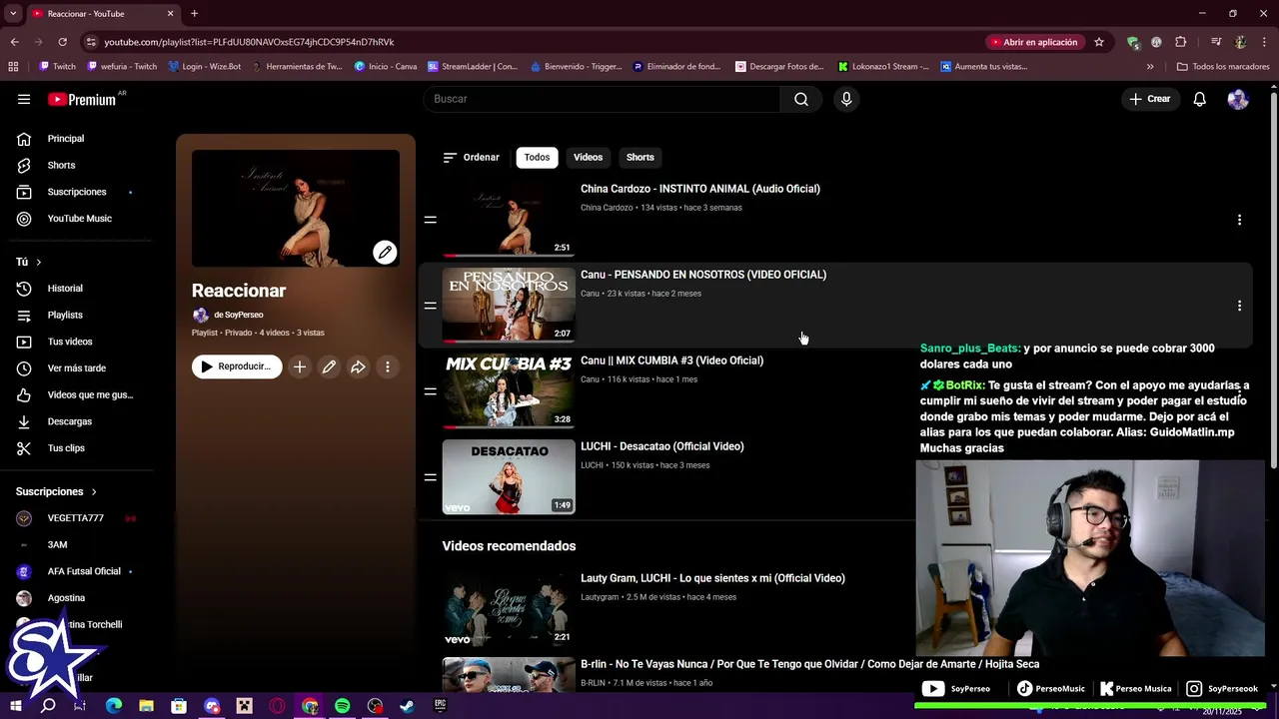Open Spotify from Windows taskbar

pos(343,706)
